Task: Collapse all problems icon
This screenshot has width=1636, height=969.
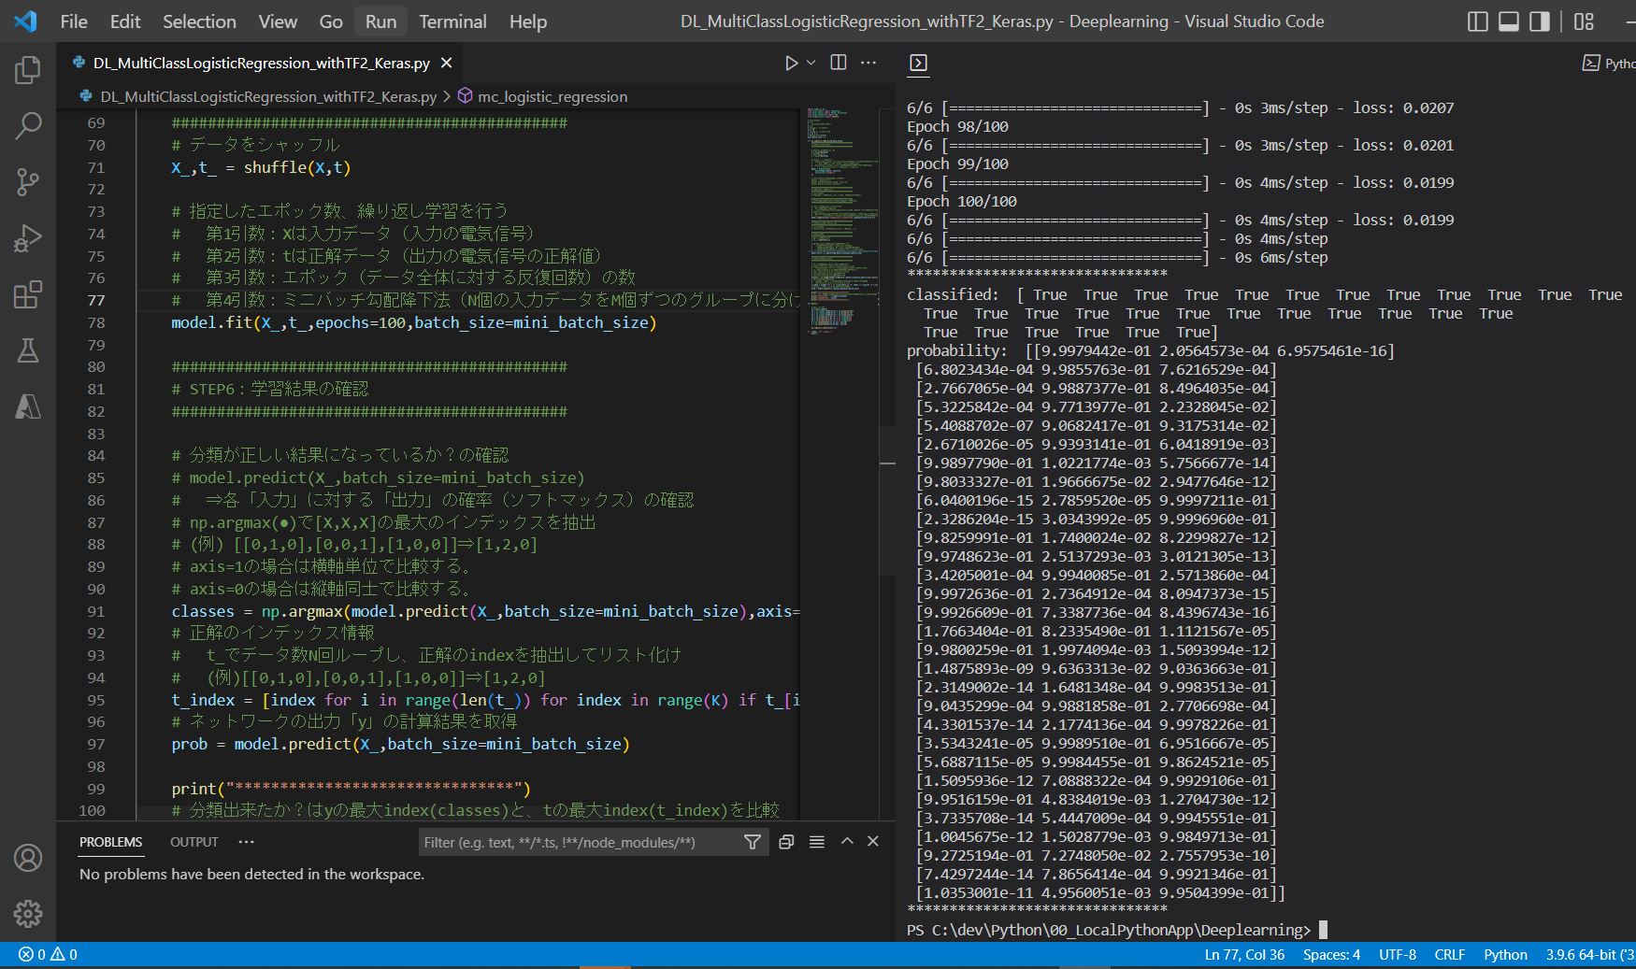Action: (786, 842)
